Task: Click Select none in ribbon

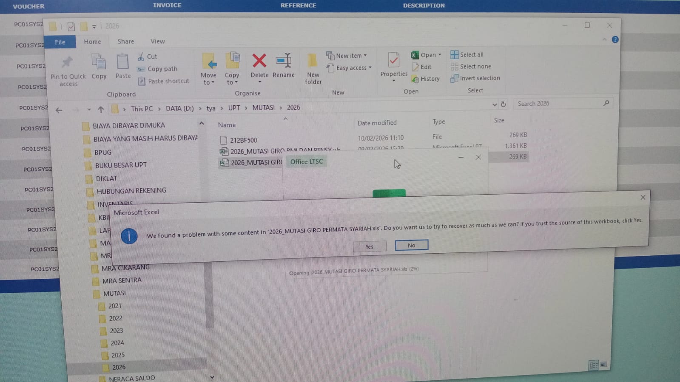Action: coord(471,66)
